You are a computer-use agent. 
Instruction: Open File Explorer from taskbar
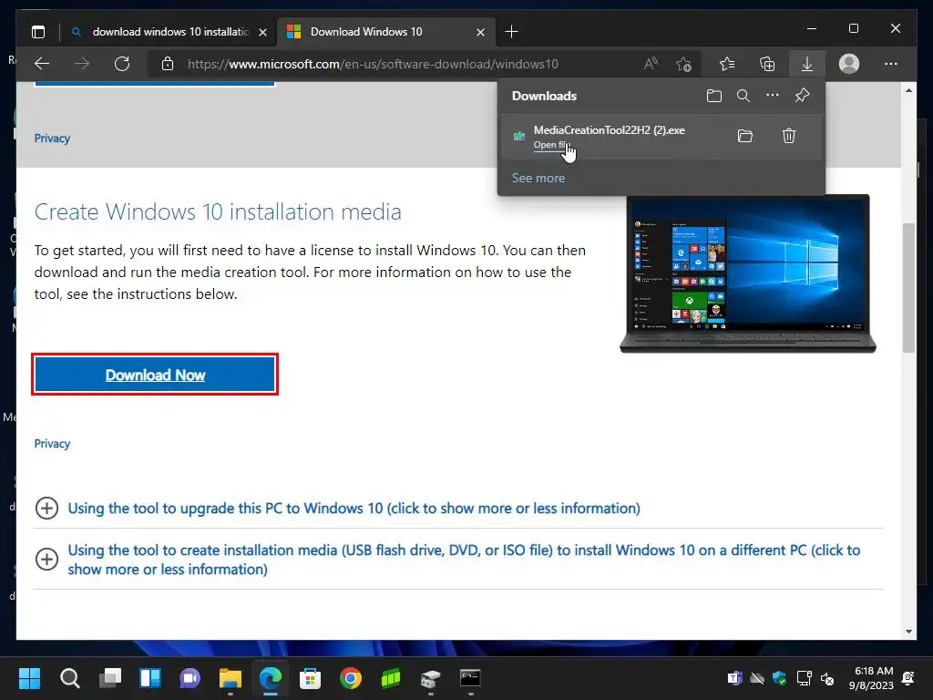pos(231,678)
